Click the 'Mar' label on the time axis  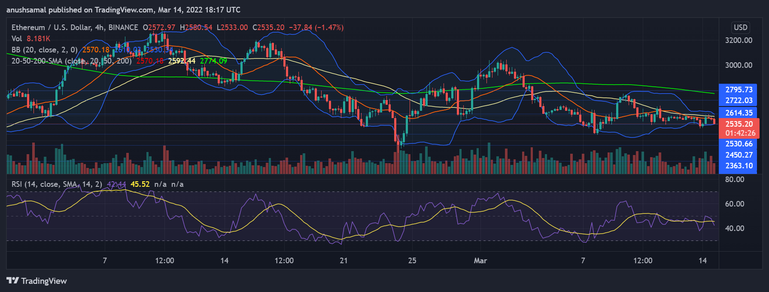coord(480,261)
